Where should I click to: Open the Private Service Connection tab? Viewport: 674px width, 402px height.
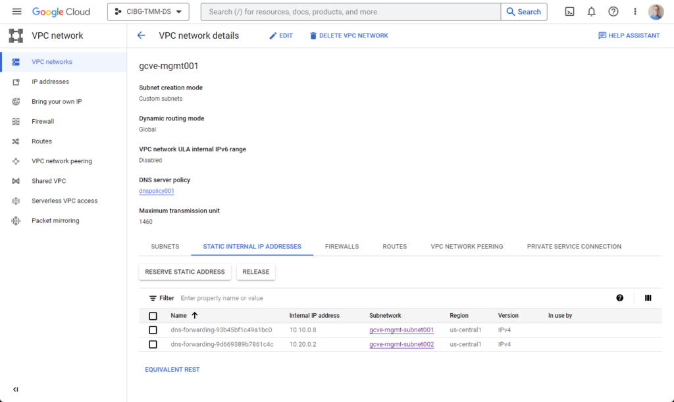(574, 247)
